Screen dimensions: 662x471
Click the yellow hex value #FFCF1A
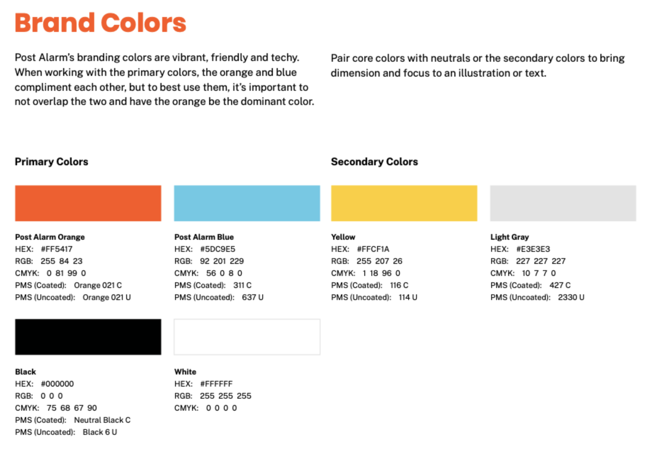[x=373, y=249]
